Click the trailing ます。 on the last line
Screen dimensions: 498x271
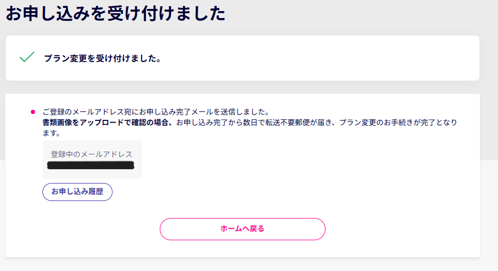(51, 133)
